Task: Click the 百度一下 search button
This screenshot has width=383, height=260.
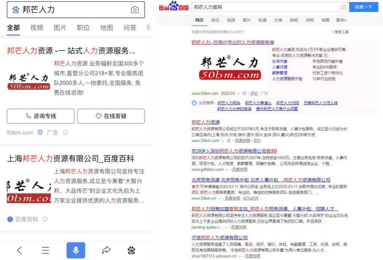Action: click(363, 7)
